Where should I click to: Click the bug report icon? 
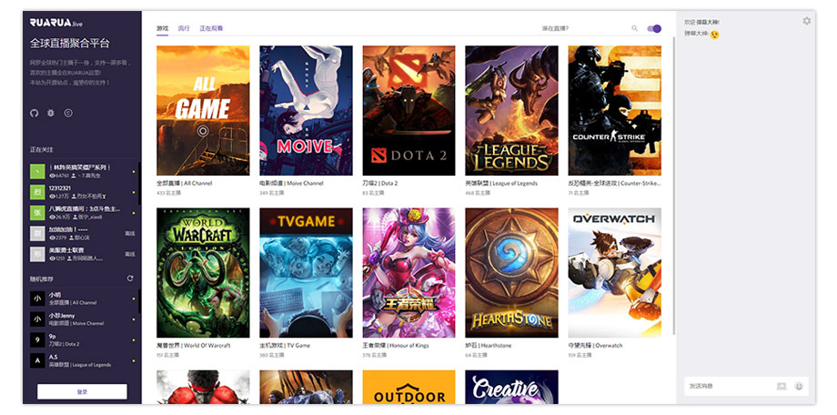pyautogui.click(x=51, y=113)
